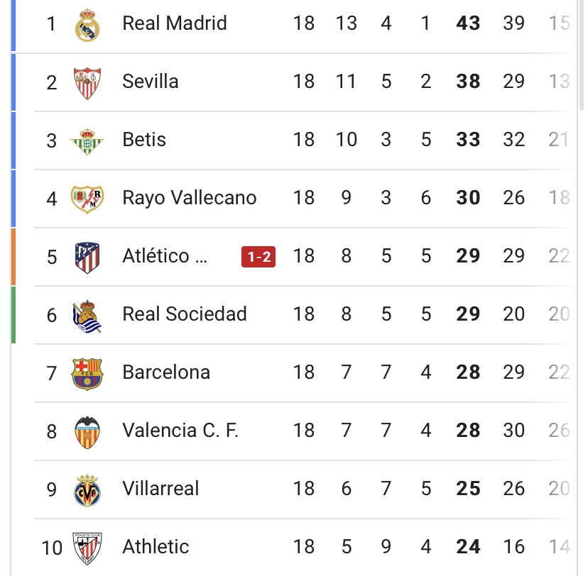This screenshot has height=576, width=588.
Task: Click the Barcelona club crest
Action: tap(87, 373)
